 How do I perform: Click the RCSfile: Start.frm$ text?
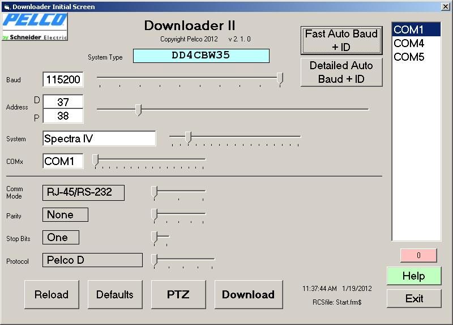(337, 302)
